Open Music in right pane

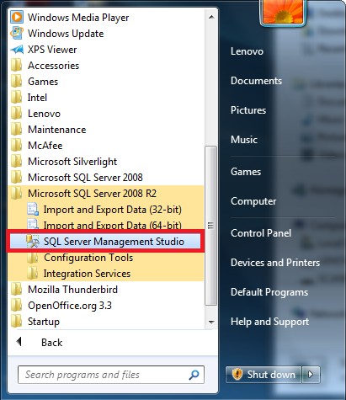tap(244, 140)
